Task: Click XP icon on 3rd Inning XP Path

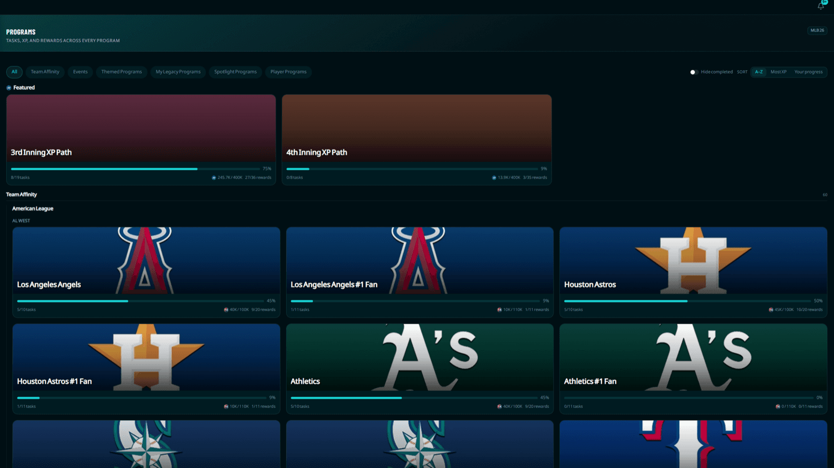Action: (214, 178)
